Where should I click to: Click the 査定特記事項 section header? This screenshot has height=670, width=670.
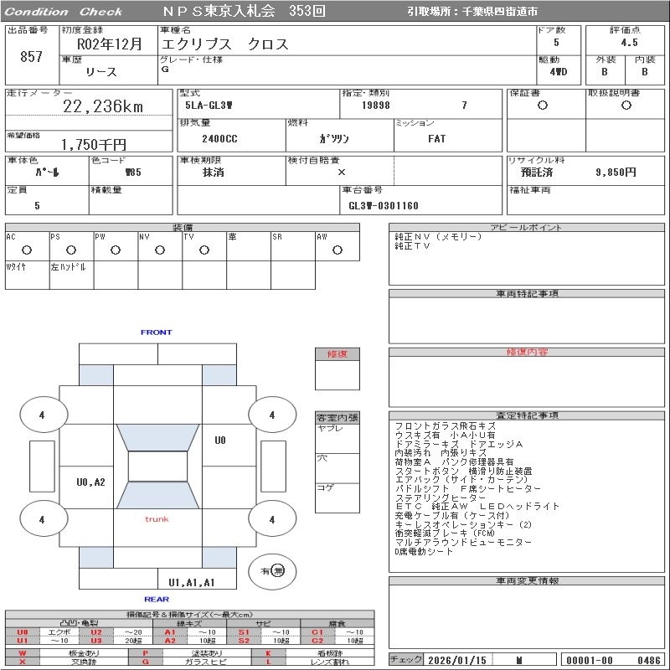528,415
